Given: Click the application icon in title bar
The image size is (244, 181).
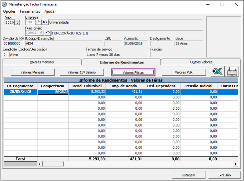Looking at the screenshot, I should (x=4, y=4).
